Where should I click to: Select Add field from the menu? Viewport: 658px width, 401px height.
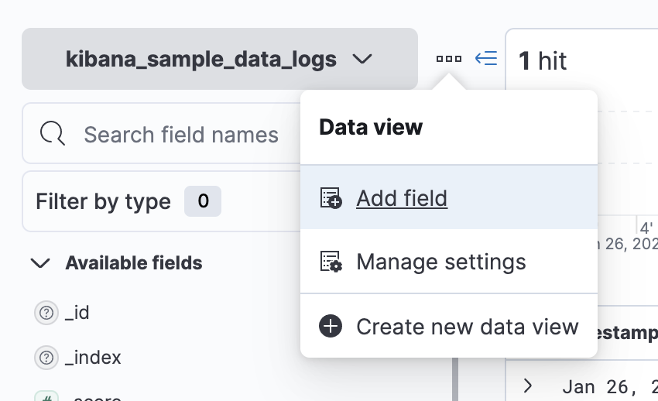(402, 198)
